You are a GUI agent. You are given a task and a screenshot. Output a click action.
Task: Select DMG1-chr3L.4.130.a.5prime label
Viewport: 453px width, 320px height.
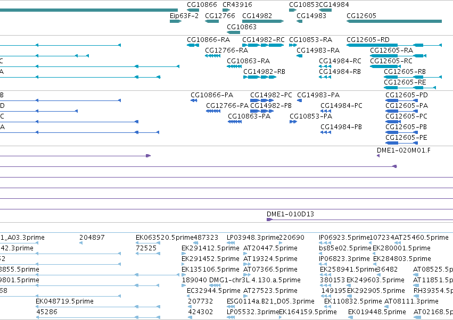pos(255,281)
